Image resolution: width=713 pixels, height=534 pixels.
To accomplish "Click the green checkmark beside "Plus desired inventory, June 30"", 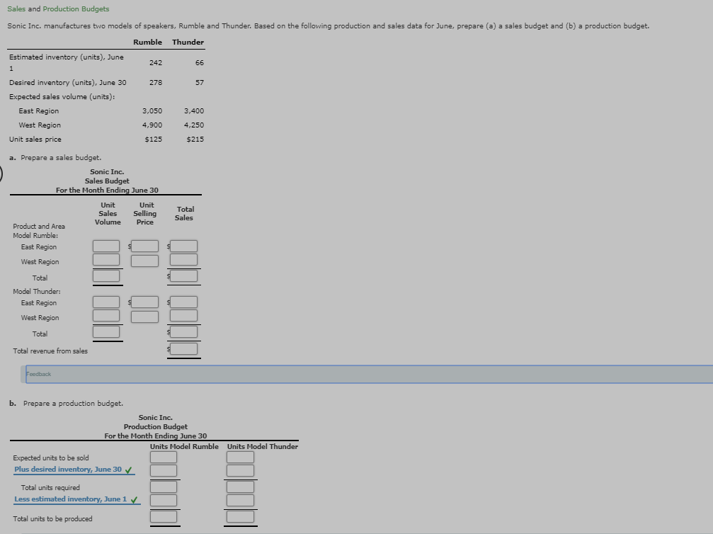I will click(x=129, y=470).
